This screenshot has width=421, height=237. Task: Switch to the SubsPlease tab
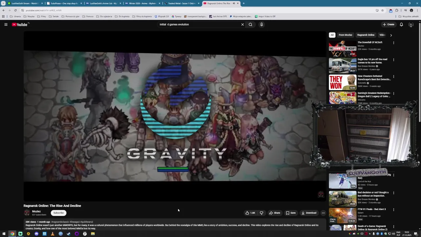click(x=64, y=3)
